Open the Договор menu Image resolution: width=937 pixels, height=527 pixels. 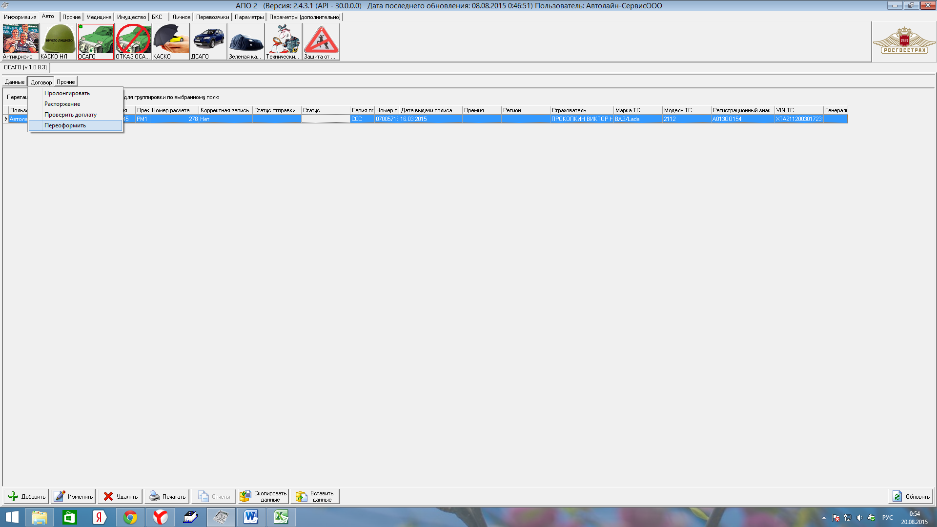pos(41,82)
